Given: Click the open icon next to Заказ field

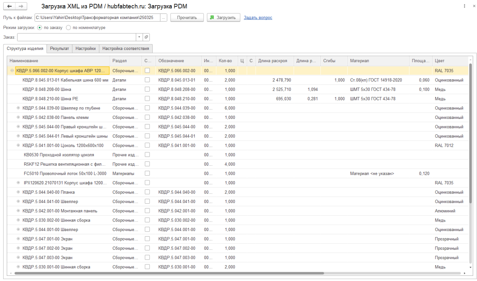Looking at the screenshot, I should [x=146, y=37].
